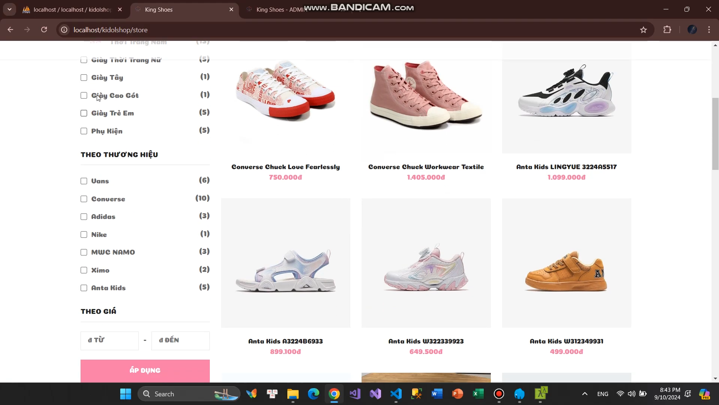719x405 pixels.
Task: Open Converse Chuck Workwear Textile shoe image
Action: click(x=426, y=97)
